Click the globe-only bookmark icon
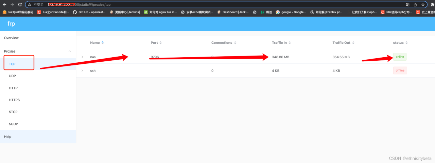Viewport: 435px width, 163px height. click(x=255, y=12)
